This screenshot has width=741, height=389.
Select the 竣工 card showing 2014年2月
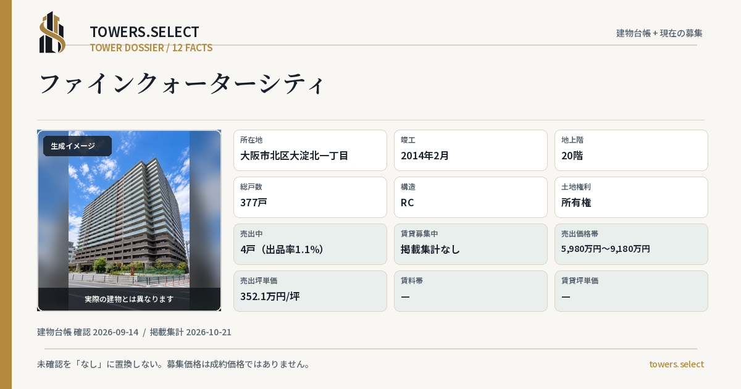pyautogui.click(x=471, y=150)
